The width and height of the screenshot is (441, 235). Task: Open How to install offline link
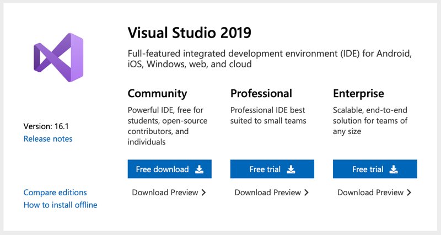[61, 205]
